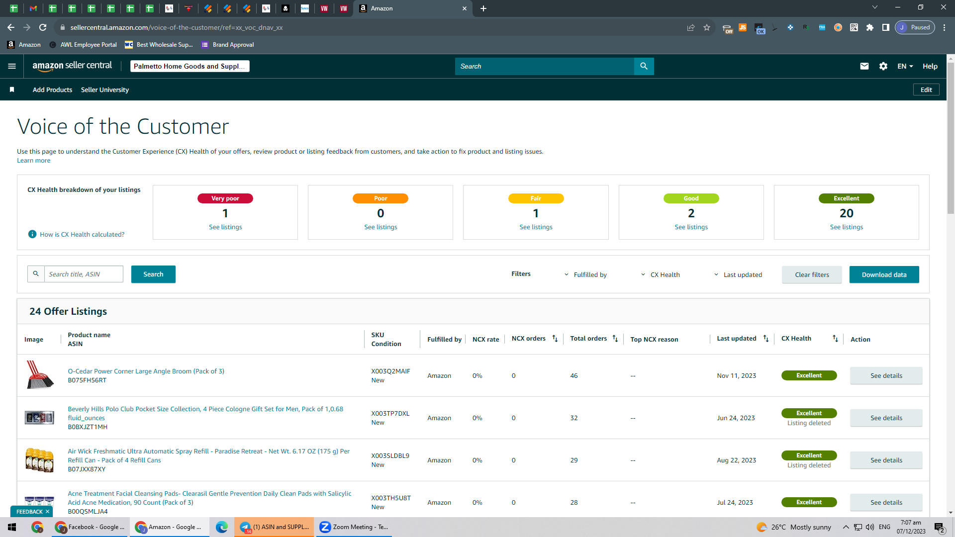See details for Air Wick Freshmatic Refill
Viewport: 955px width, 537px height.
pos(886,460)
